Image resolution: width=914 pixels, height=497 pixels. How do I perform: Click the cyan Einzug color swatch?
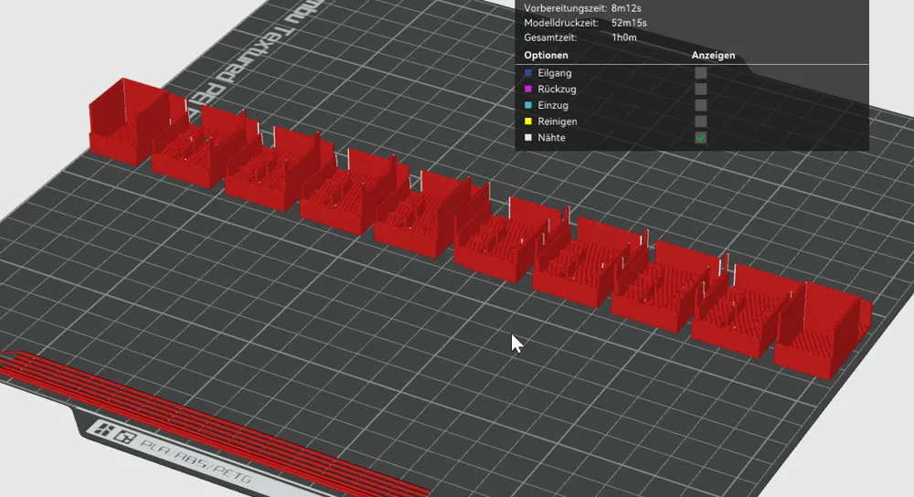point(528,105)
